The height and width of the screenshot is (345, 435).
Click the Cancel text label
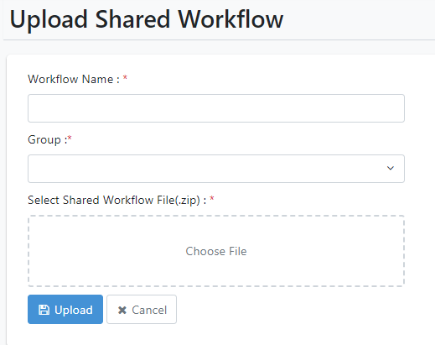coord(149,310)
